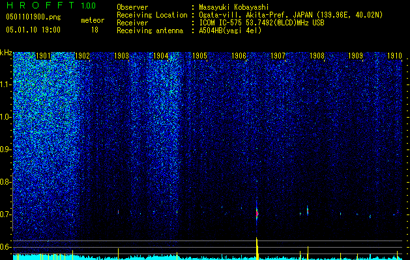Select the file name 0501101900.png
Viewport: 410px width, 260px height.
[x=33, y=17]
